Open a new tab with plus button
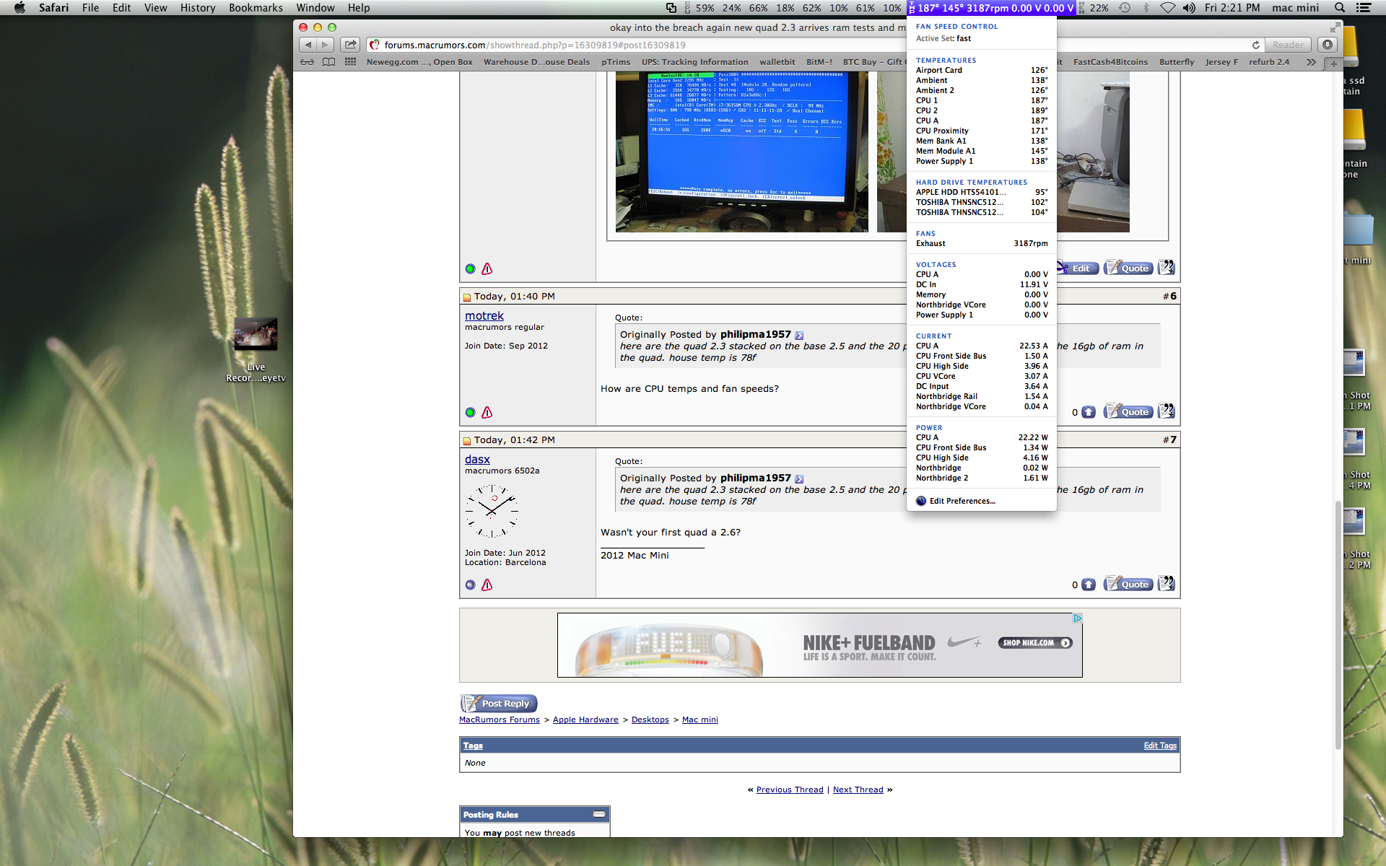1386x866 pixels. coord(1333,64)
